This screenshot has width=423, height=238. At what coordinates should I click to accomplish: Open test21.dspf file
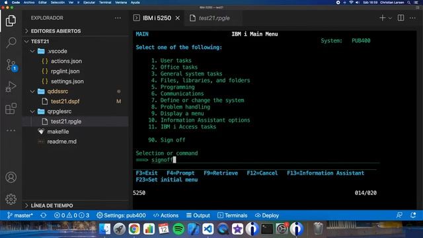click(x=65, y=101)
